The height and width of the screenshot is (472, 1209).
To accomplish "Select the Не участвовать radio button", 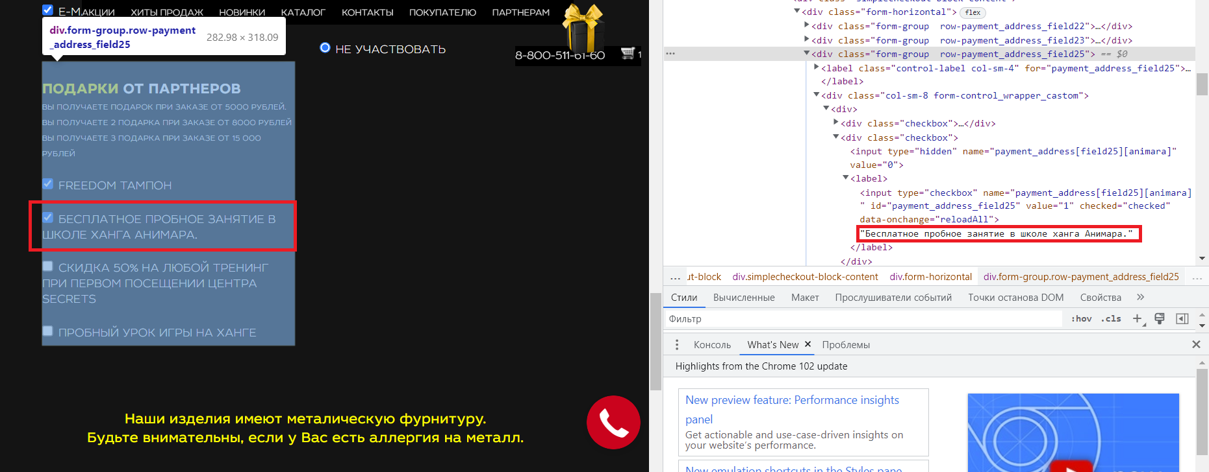I will (x=325, y=48).
